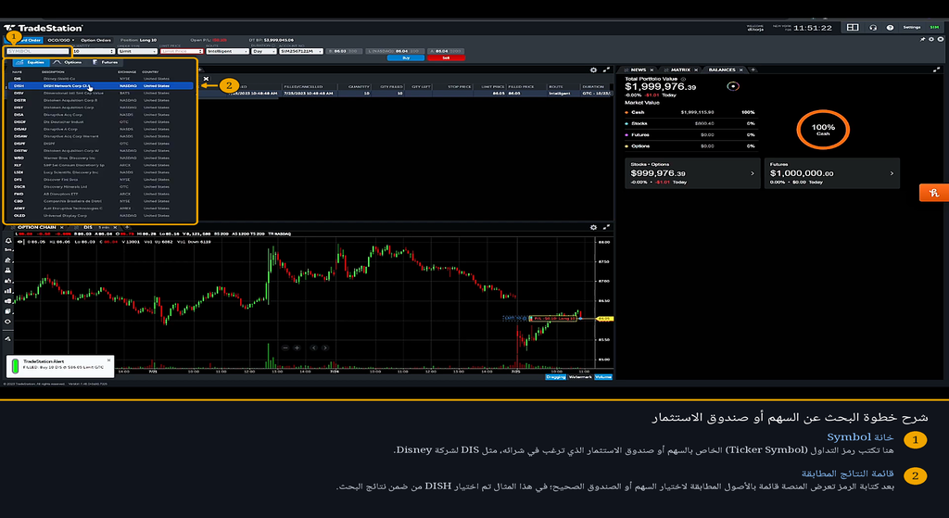
Task: Click the quantity stepper field showing 10
Action: click(x=94, y=52)
